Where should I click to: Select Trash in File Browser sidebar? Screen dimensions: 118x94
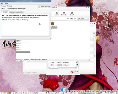(x=19, y=41)
